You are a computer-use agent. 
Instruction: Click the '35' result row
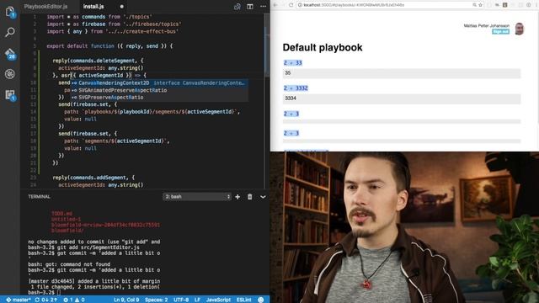pyautogui.click(x=402, y=73)
